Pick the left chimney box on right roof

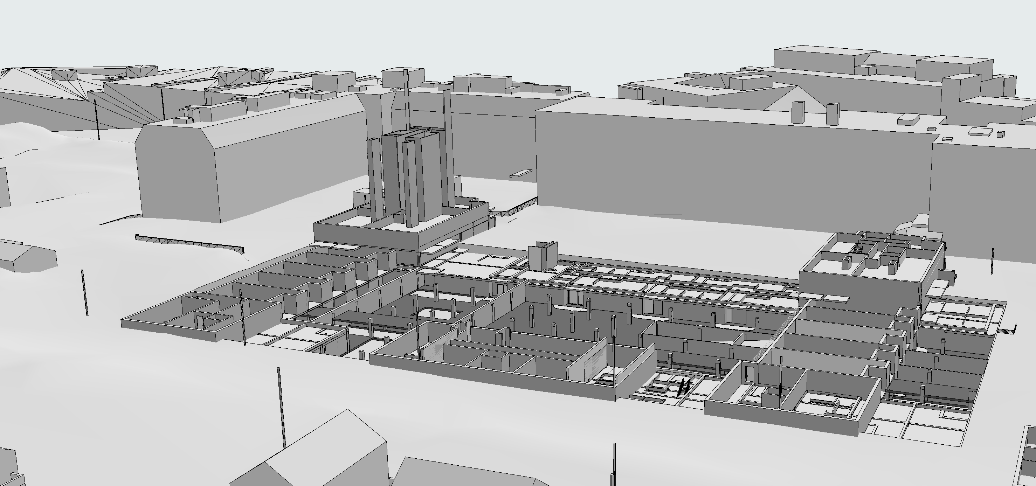(797, 112)
